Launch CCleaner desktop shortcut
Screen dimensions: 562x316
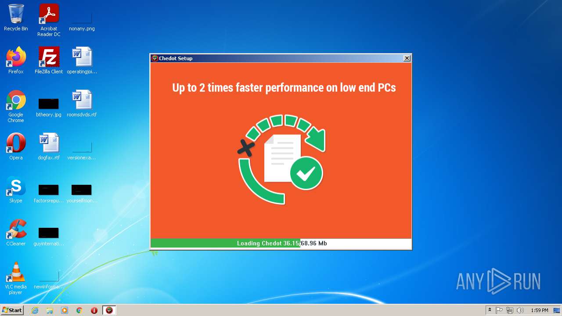(x=16, y=233)
